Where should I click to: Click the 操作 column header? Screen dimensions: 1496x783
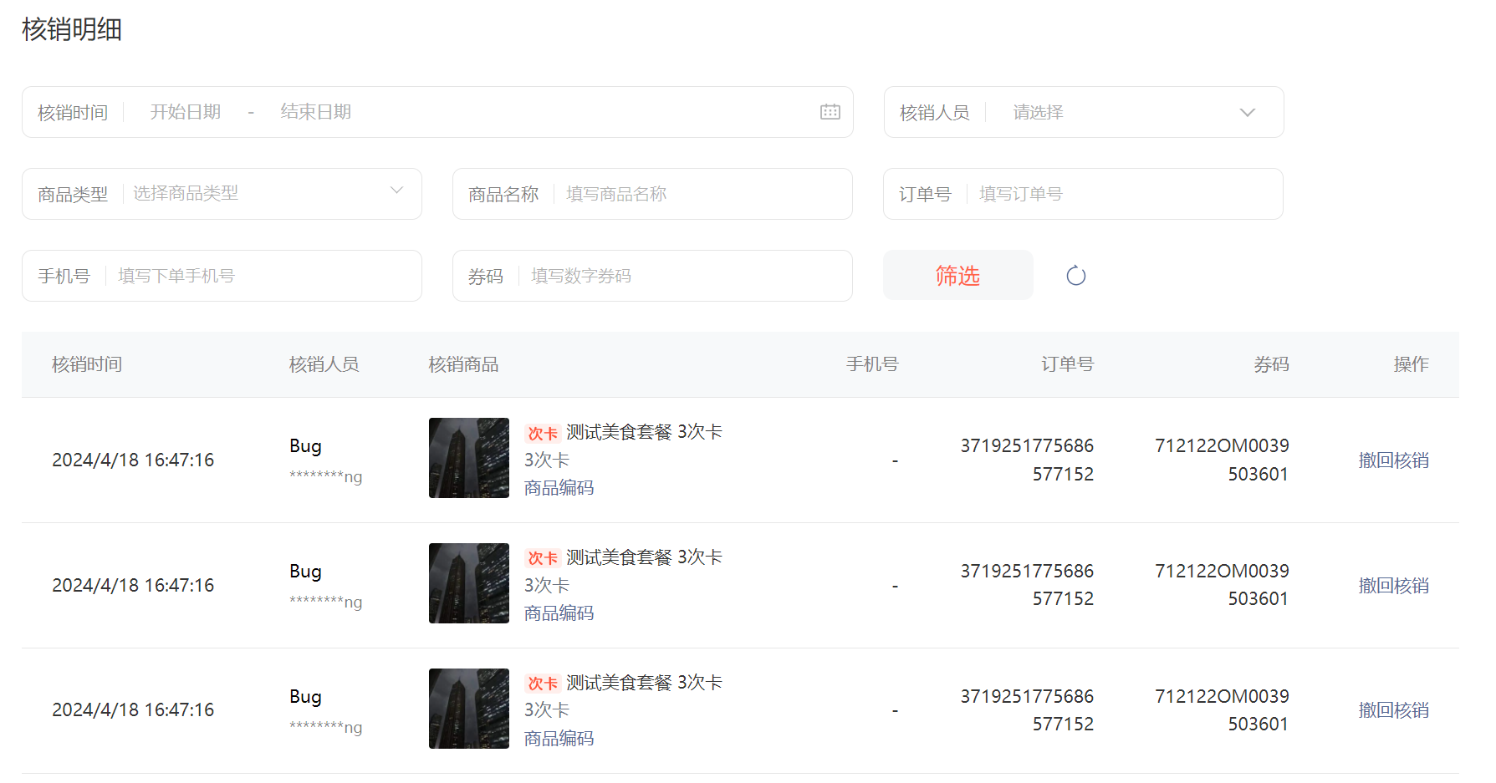click(1411, 364)
